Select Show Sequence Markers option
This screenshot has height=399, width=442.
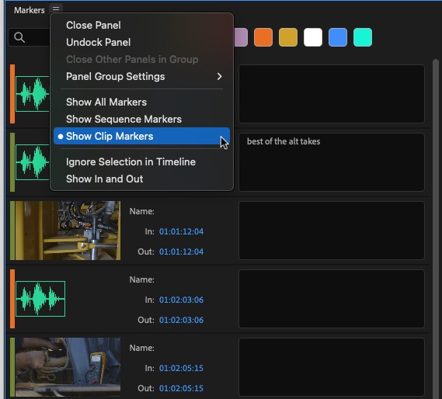pos(124,120)
